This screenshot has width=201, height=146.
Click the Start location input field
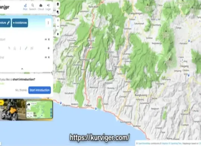pyautogui.click(x=22, y=39)
